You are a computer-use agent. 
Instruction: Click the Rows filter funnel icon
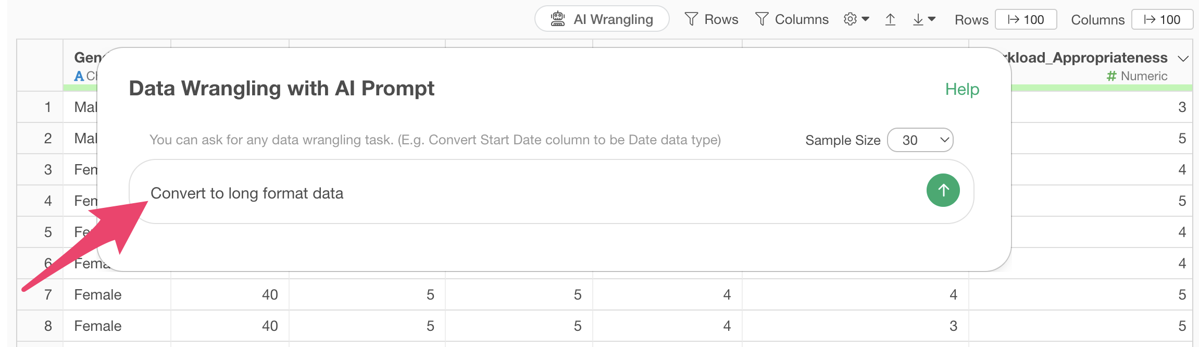click(691, 19)
